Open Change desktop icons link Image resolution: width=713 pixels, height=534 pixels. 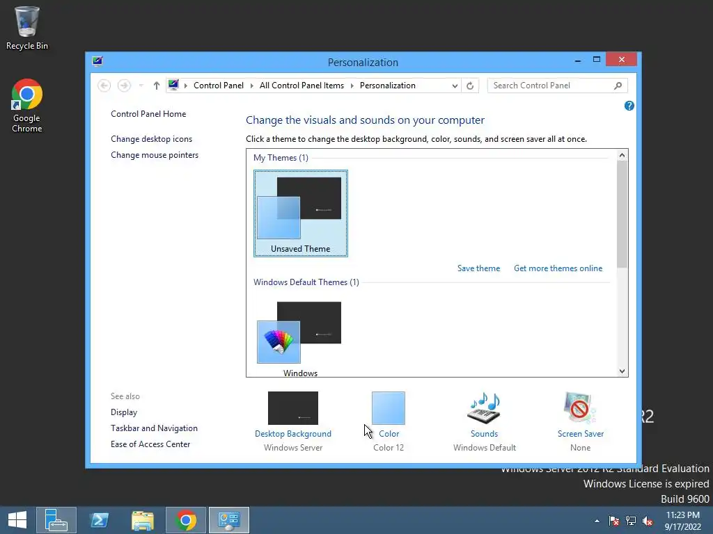(x=151, y=139)
